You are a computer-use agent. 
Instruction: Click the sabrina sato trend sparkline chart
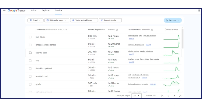tap(172, 53)
